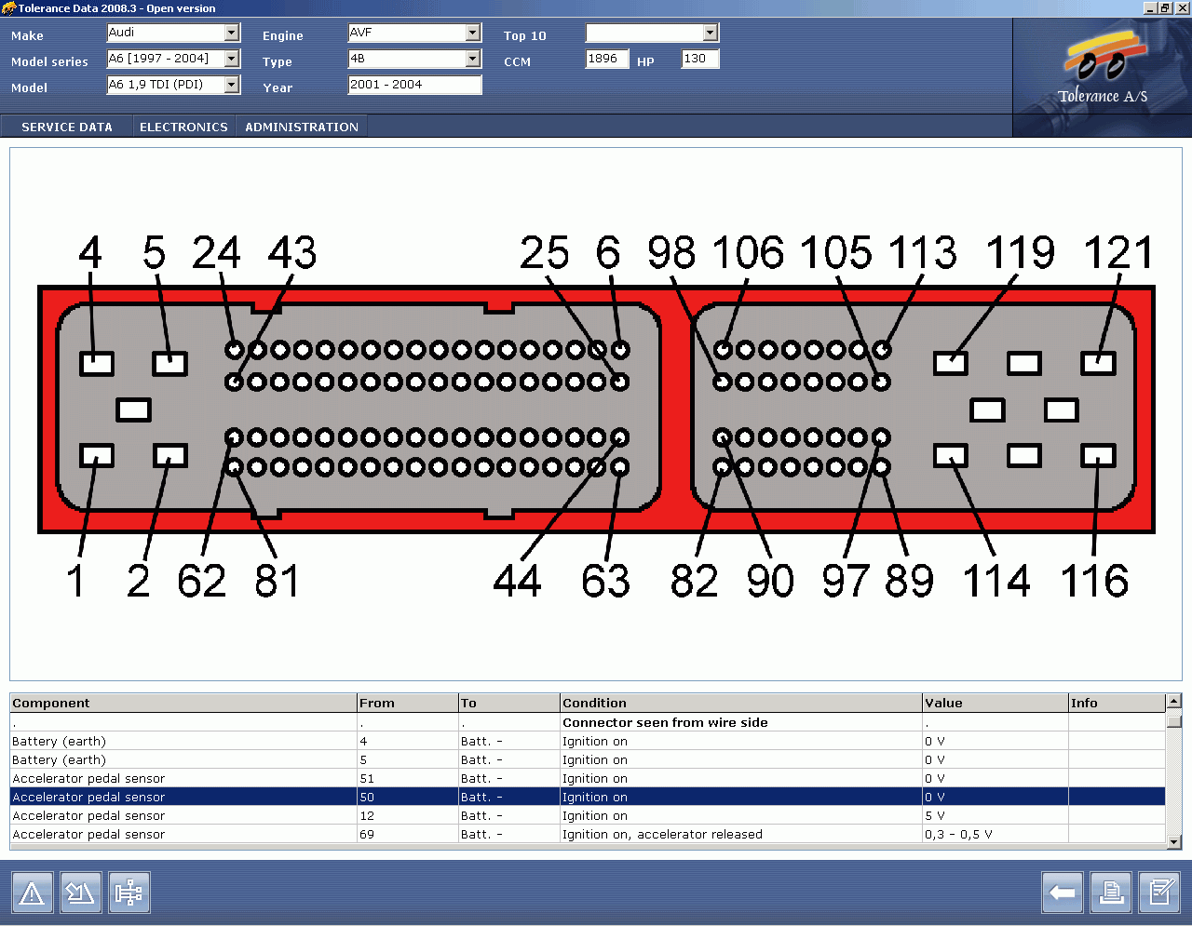The height and width of the screenshot is (926, 1192).
Task: Open the ADMINISTRATION menu
Action: (302, 127)
